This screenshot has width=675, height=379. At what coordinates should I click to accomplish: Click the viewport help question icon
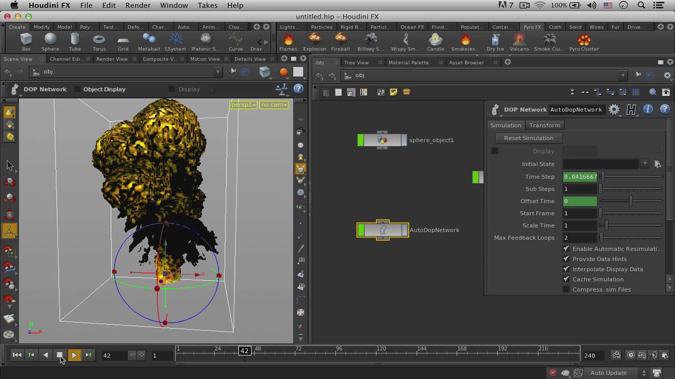click(x=298, y=89)
